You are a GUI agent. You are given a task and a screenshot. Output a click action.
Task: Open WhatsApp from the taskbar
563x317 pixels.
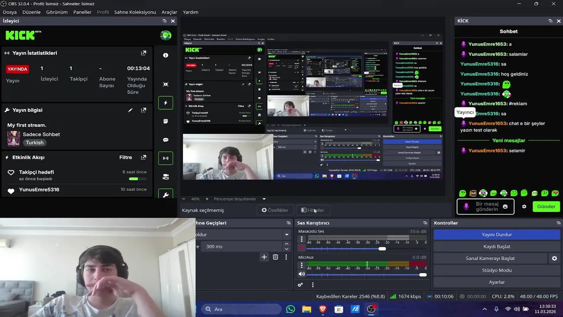pos(291,309)
